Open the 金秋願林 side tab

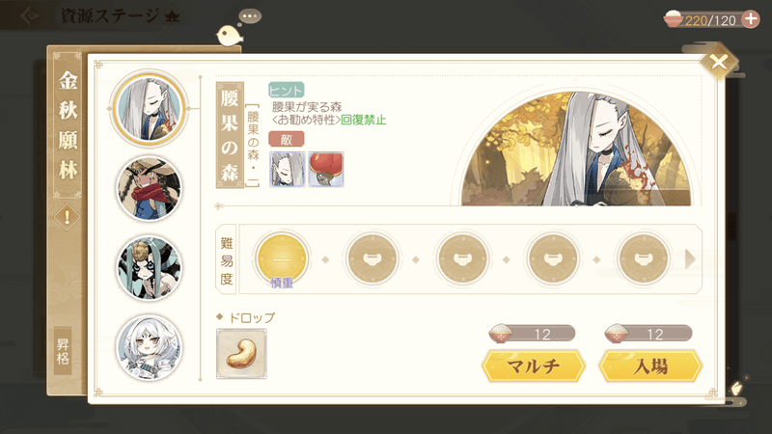(68, 125)
